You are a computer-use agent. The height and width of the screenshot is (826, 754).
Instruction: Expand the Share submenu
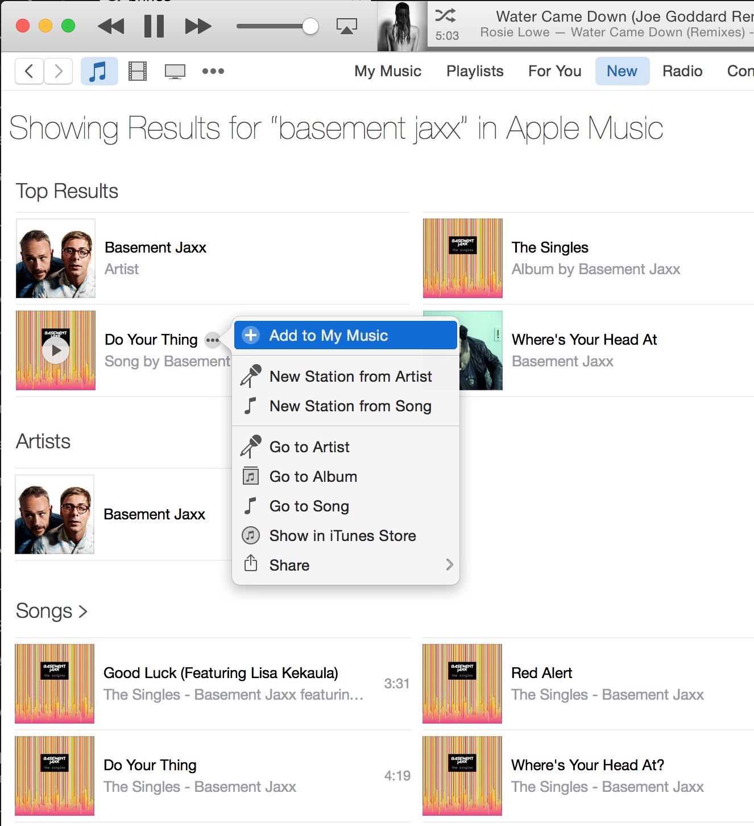346,565
